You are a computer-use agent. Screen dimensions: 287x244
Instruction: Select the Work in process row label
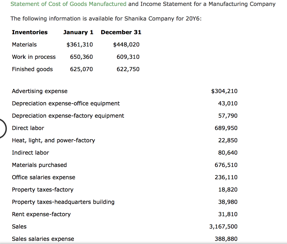pos(34,57)
